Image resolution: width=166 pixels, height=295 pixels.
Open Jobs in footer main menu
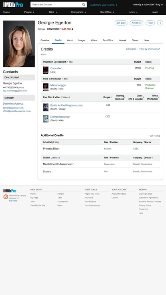click(32, 202)
